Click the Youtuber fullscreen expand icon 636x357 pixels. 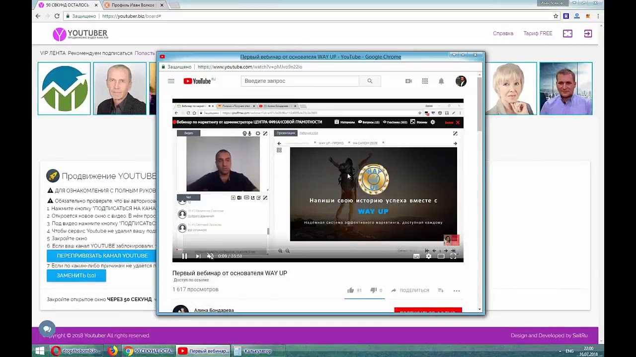coord(567,33)
